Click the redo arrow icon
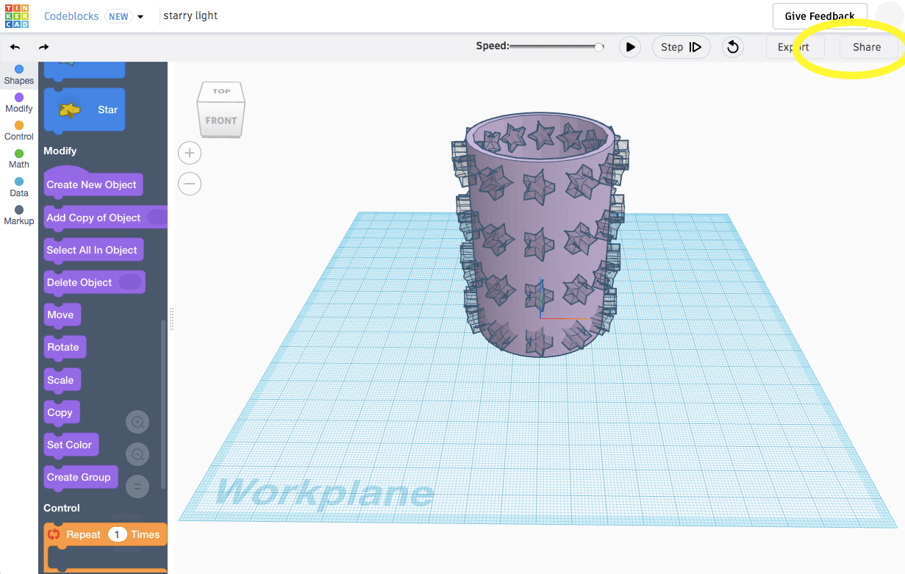The width and height of the screenshot is (905, 574). click(43, 46)
